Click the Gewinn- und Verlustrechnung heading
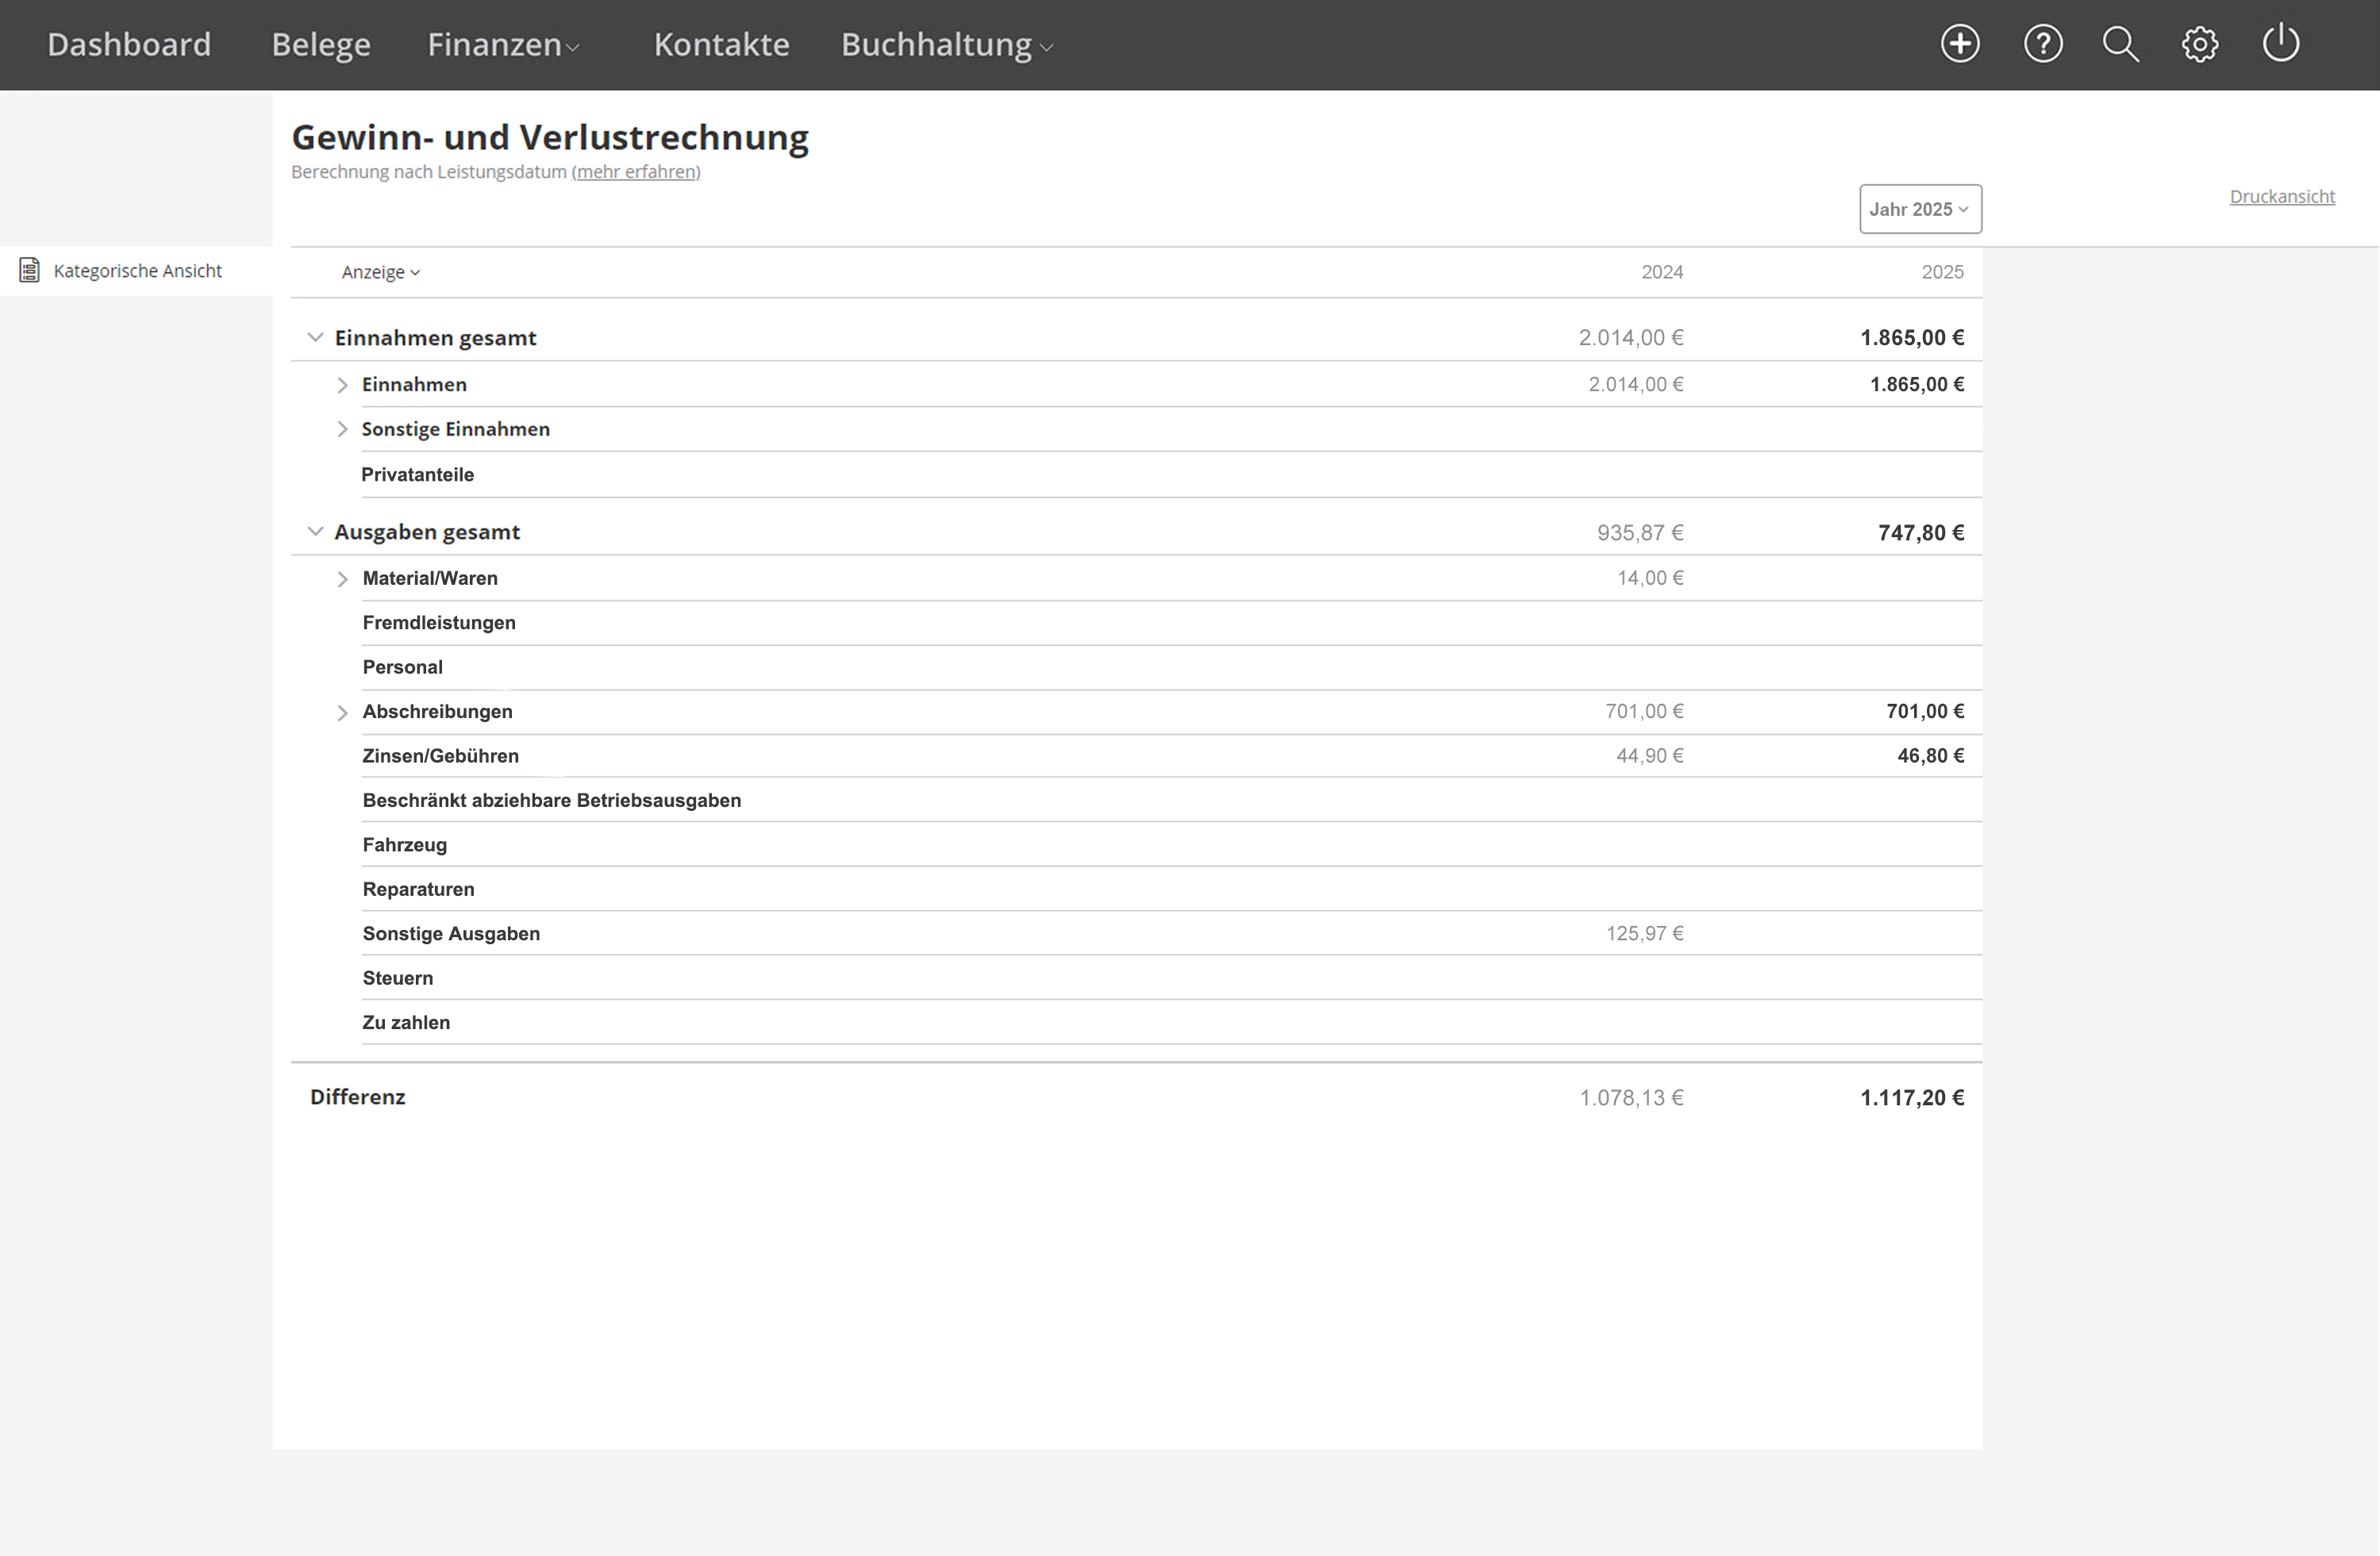The width and height of the screenshot is (2380, 1556). pos(550,137)
